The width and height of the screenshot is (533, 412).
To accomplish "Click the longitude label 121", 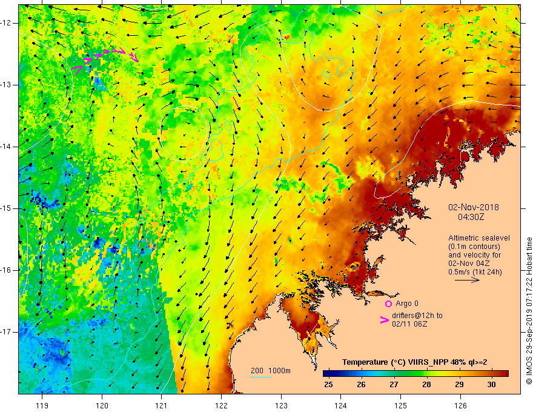I will point(162,405).
